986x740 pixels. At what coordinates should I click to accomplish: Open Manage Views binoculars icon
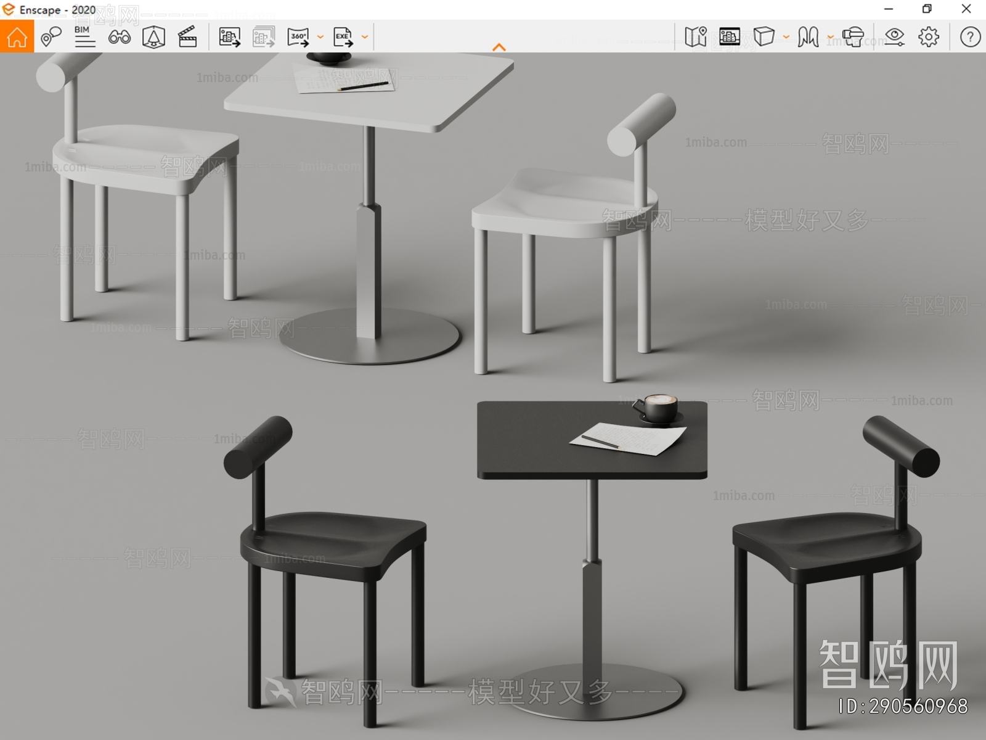coord(119,37)
